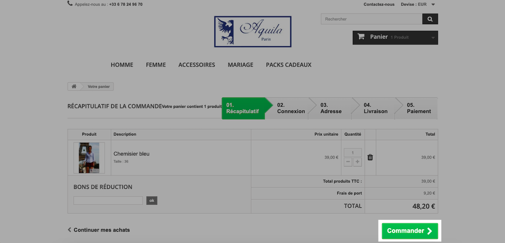Focus the Rechercher search field
This screenshot has width=505, height=243.
[372, 19]
